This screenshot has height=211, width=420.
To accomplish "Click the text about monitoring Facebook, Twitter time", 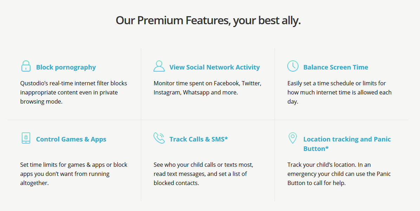I will point(207,88).
